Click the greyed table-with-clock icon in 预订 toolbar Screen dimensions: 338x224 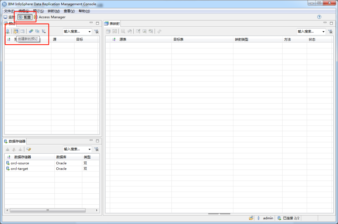(x=23, y=31)
